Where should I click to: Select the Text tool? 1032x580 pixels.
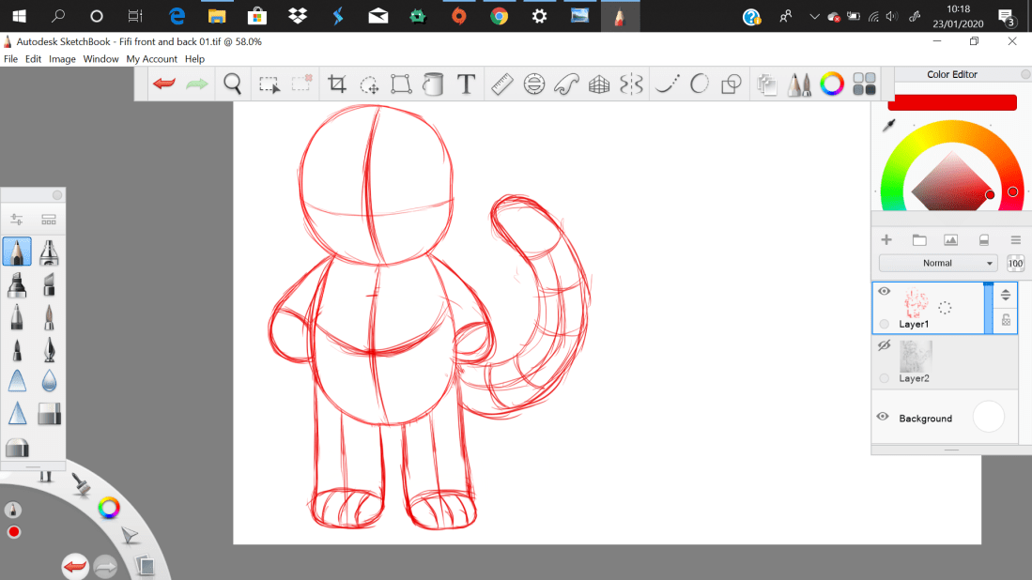click(x=466, y=84)
